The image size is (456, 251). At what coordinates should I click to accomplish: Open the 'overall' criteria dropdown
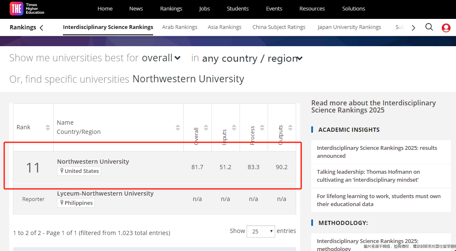pyautogui.click(x=162, y=58)
